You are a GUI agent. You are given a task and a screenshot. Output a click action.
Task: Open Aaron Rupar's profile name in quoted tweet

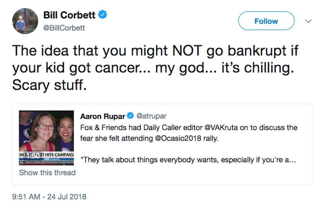pos(103,116)
